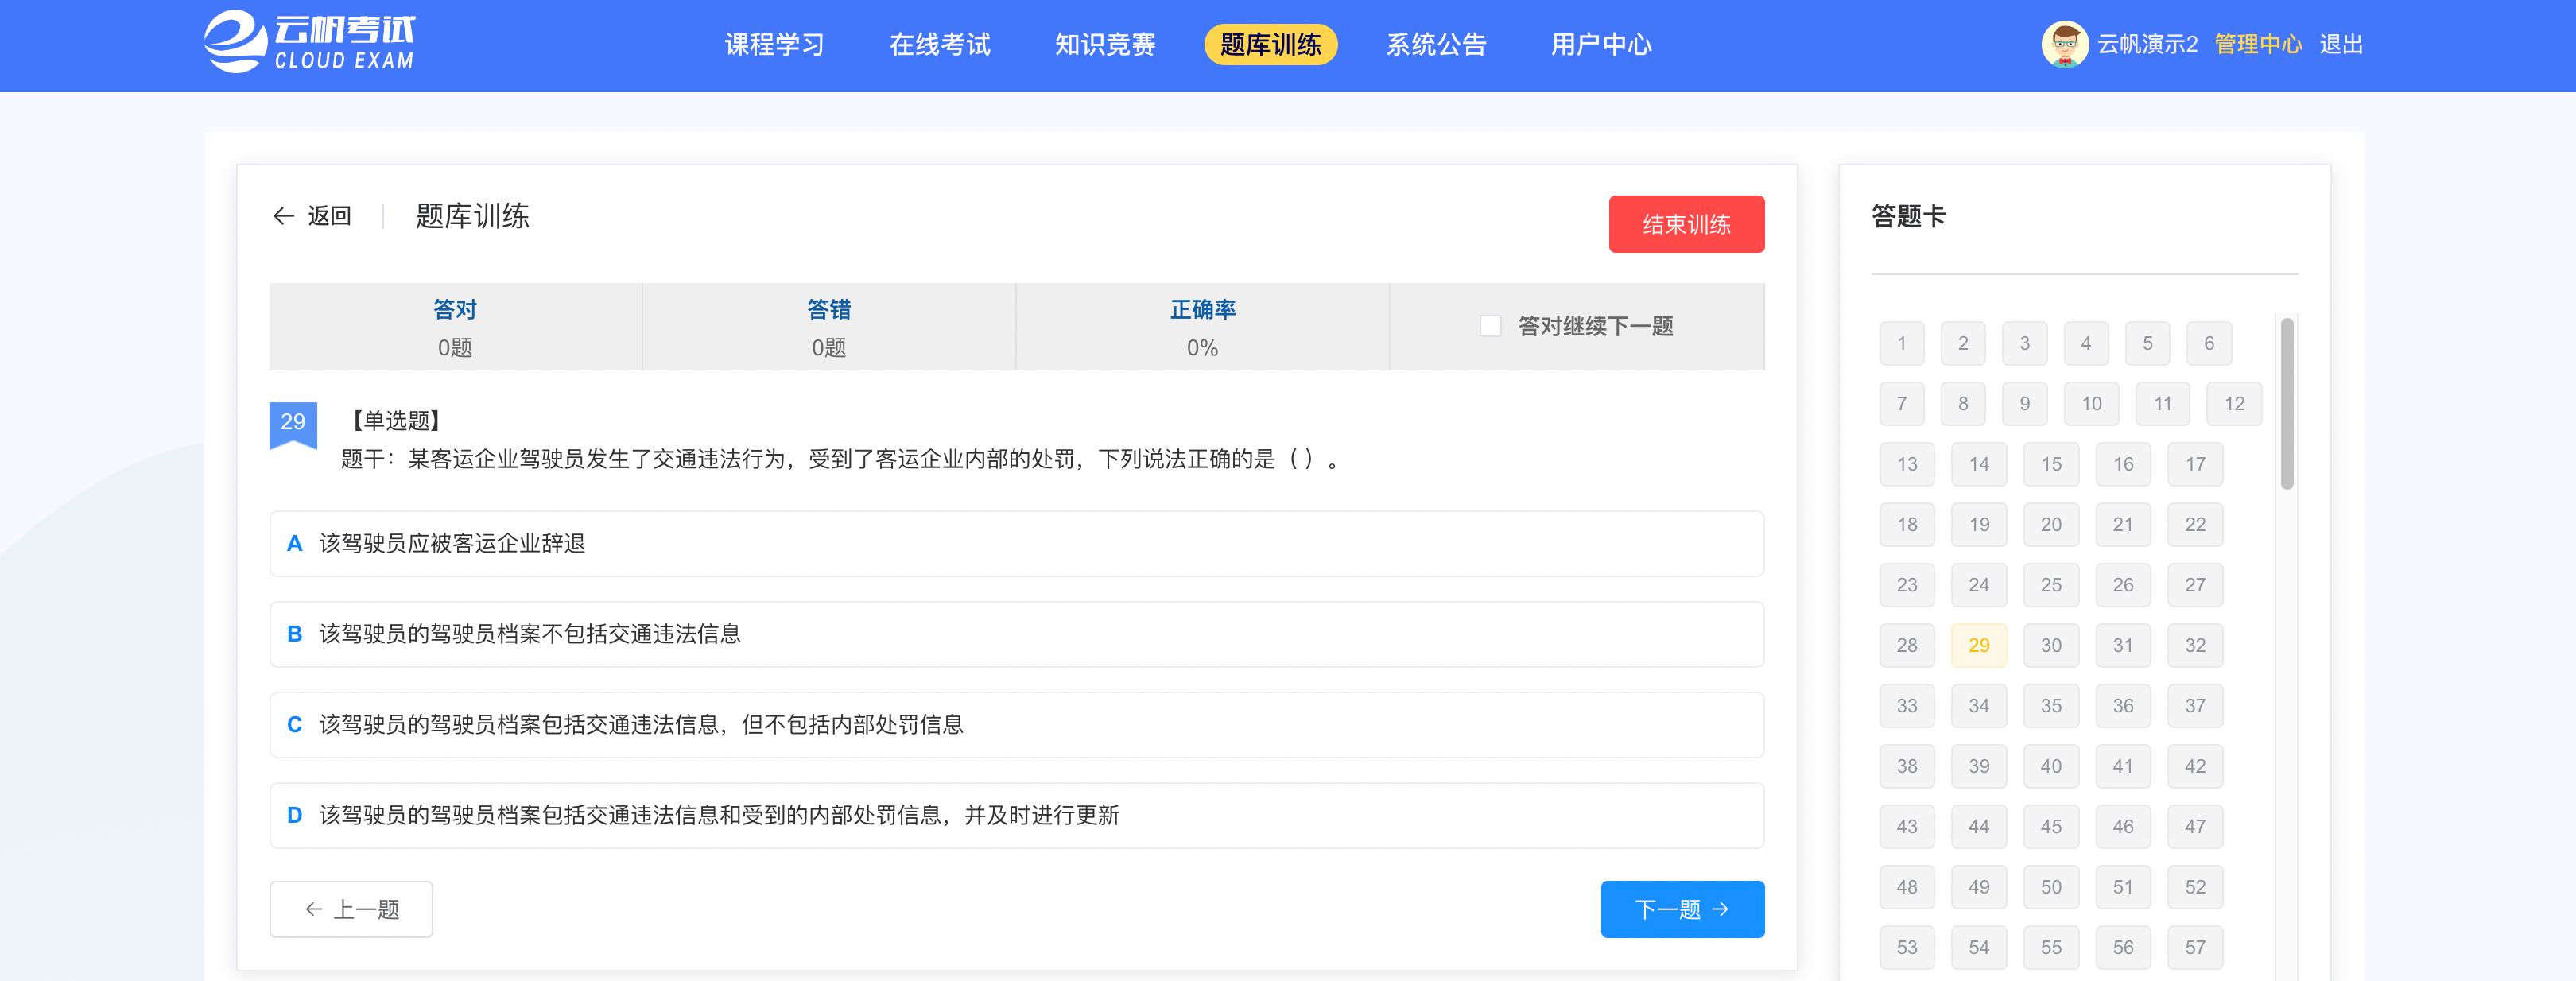Viewport: 2576px width, 981px height.
Task: Choose option D 并及时进行更新
Action: click(x=1016, y=815)
